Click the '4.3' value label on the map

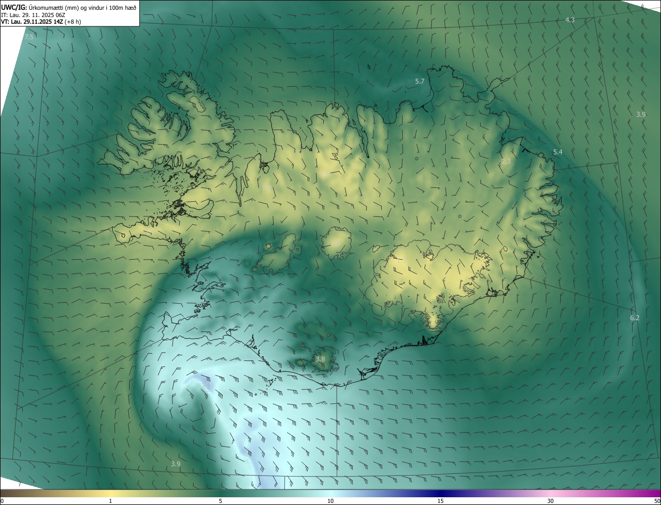click(x=570, y=20)
